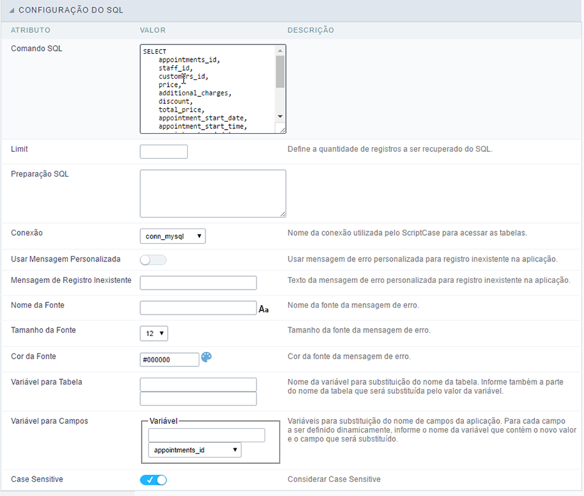Click the Nome da Fonte input field
This screenshot has height=496, width=584.
[198, 308]
